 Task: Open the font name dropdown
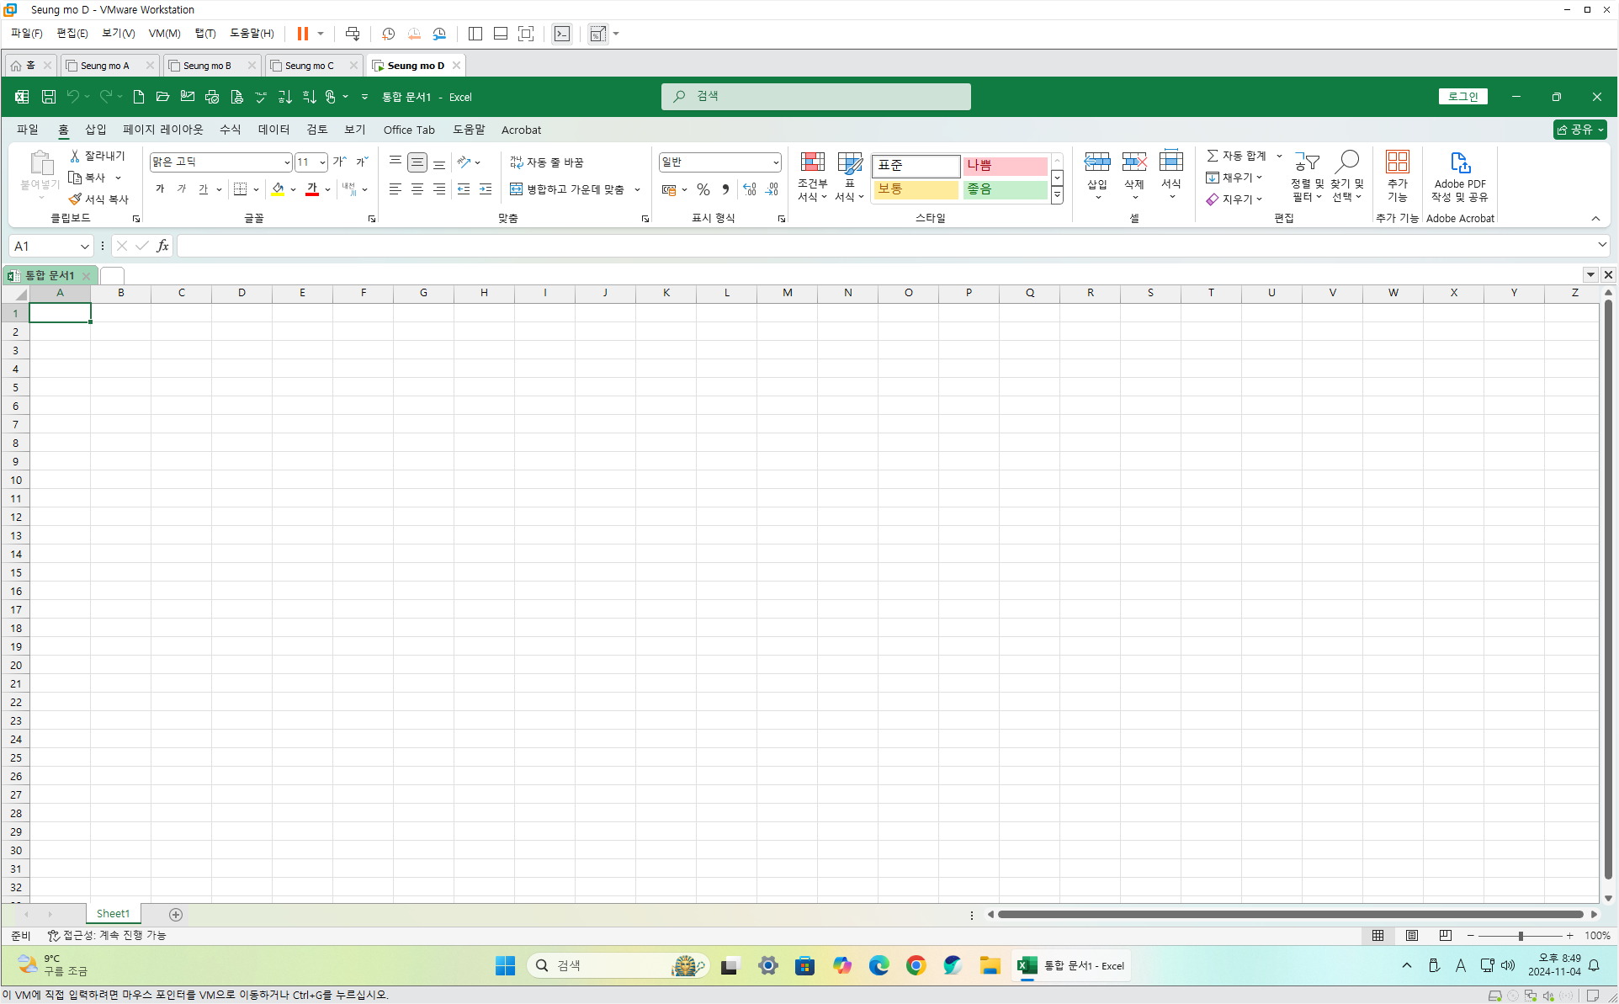(286, 162)
